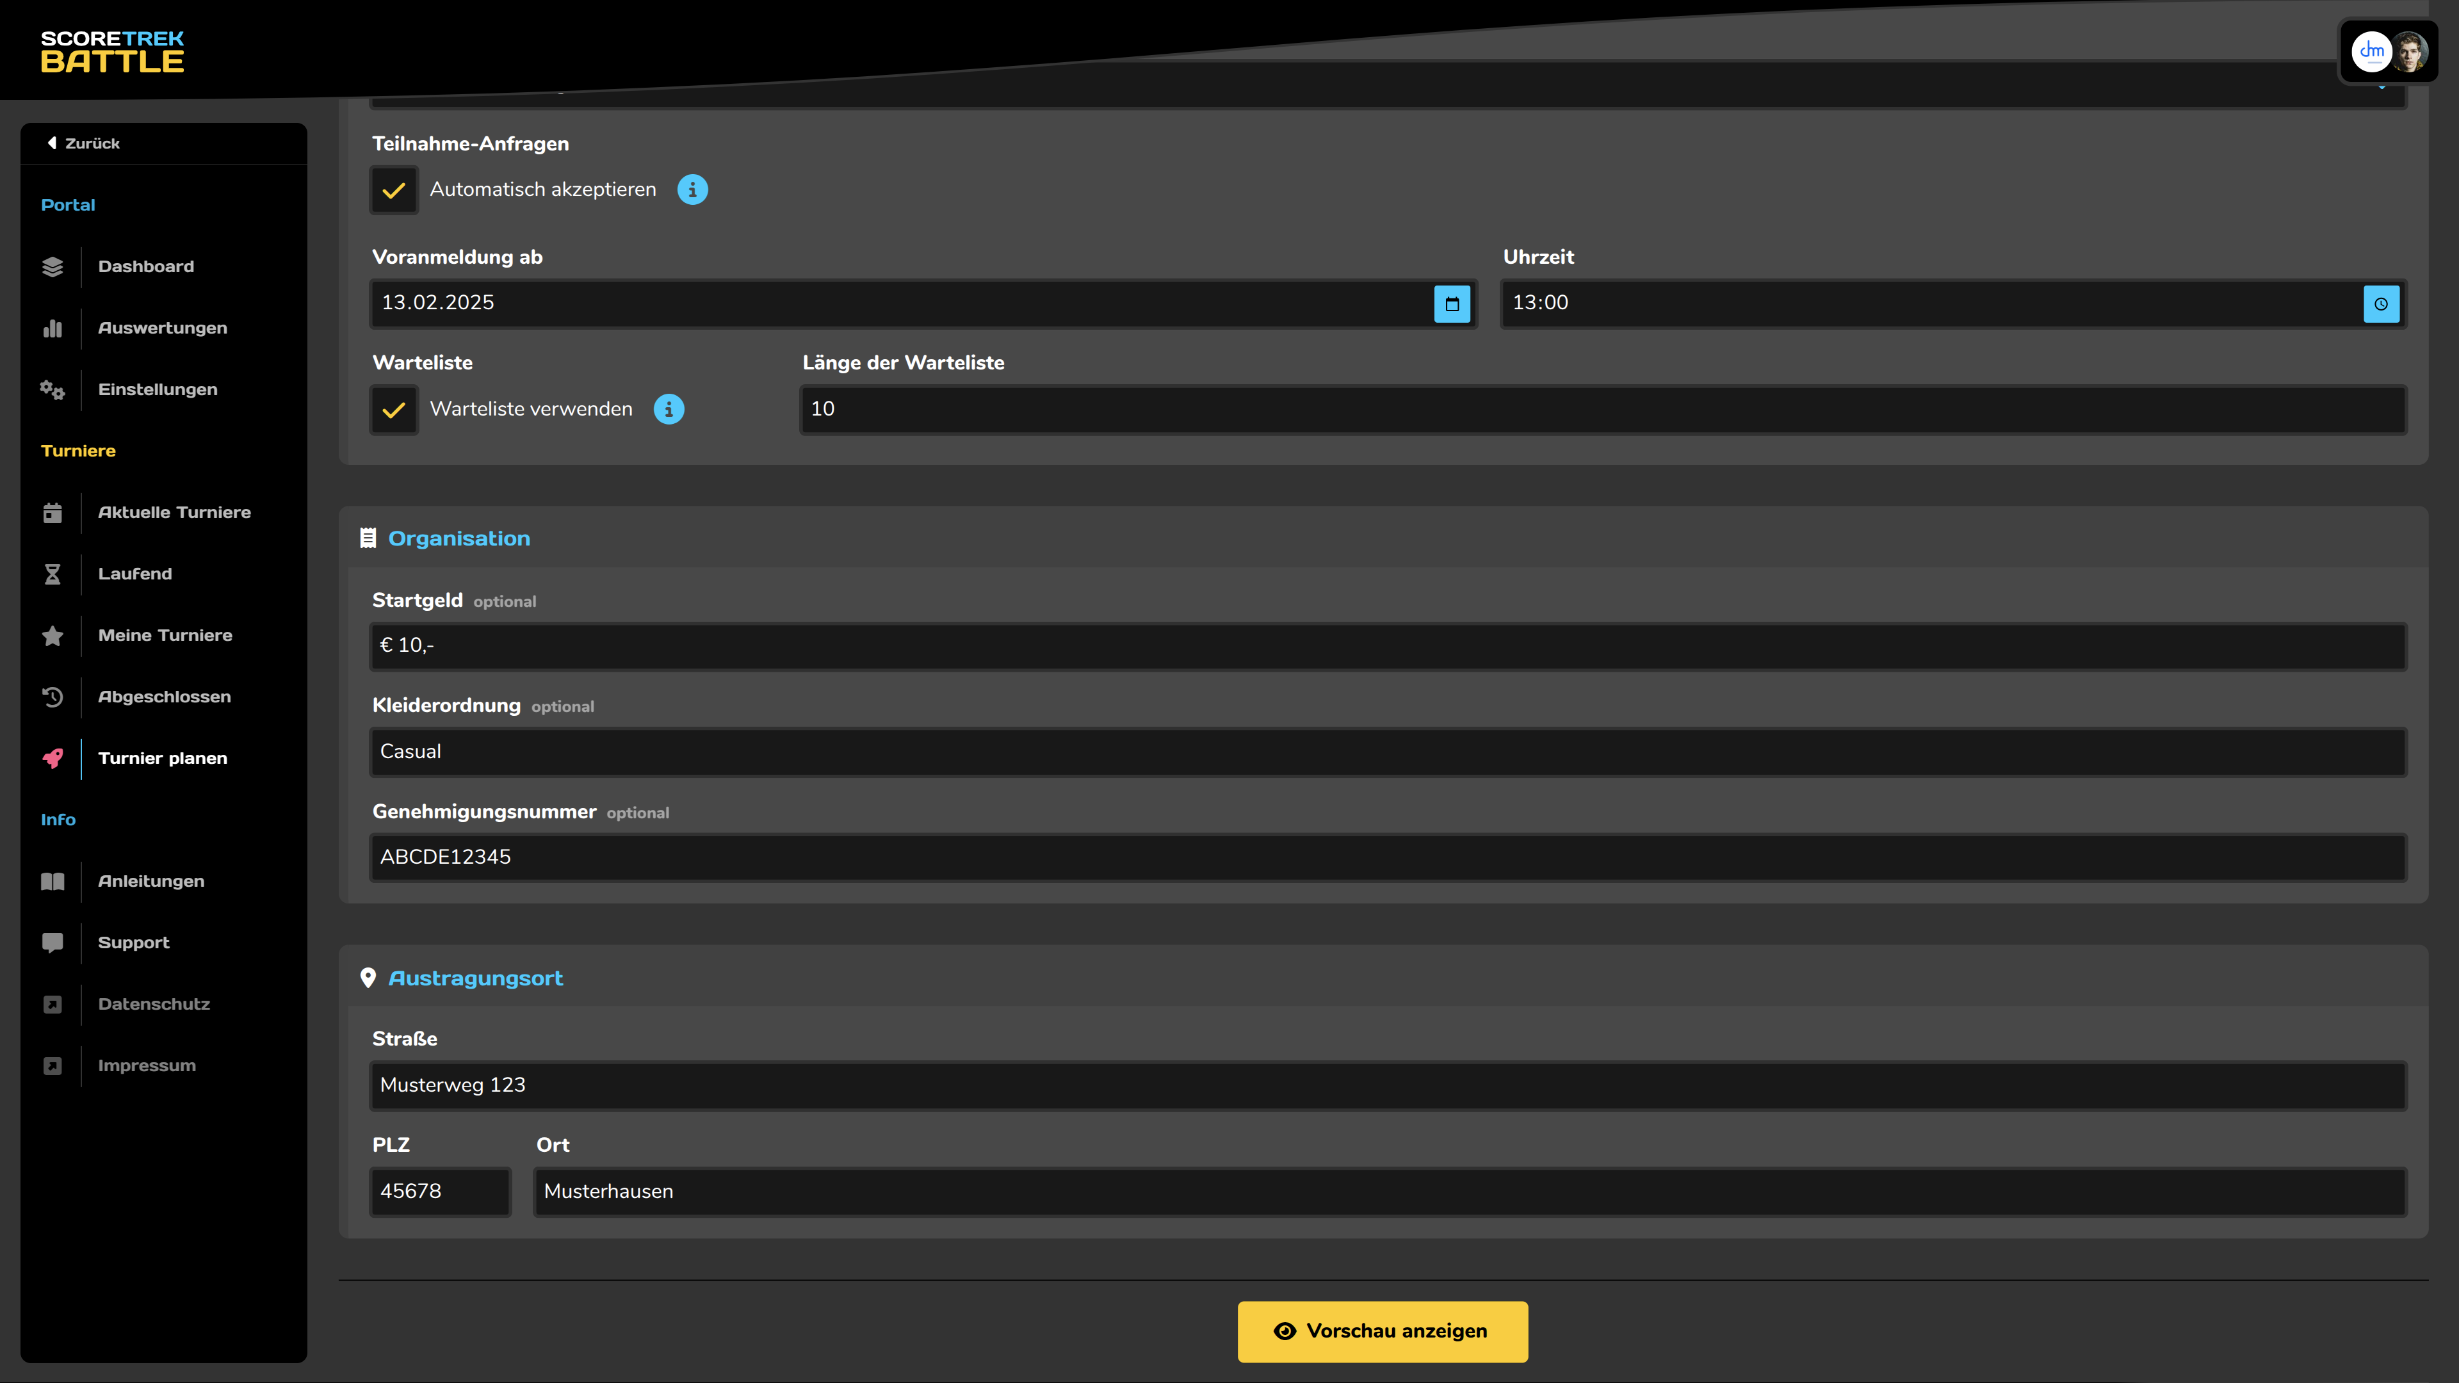Navigate to Auswertungen in sidebar
The height and width of the screenshot is (1383, 2459).
[162, 328]
